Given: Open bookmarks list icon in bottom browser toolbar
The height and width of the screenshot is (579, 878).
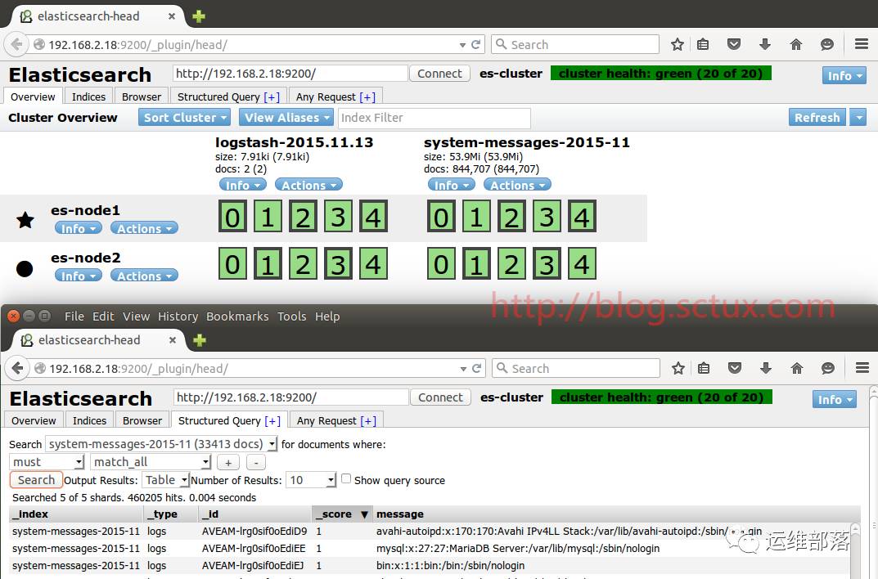Looking at the screenshot, I should pos(704,368).
